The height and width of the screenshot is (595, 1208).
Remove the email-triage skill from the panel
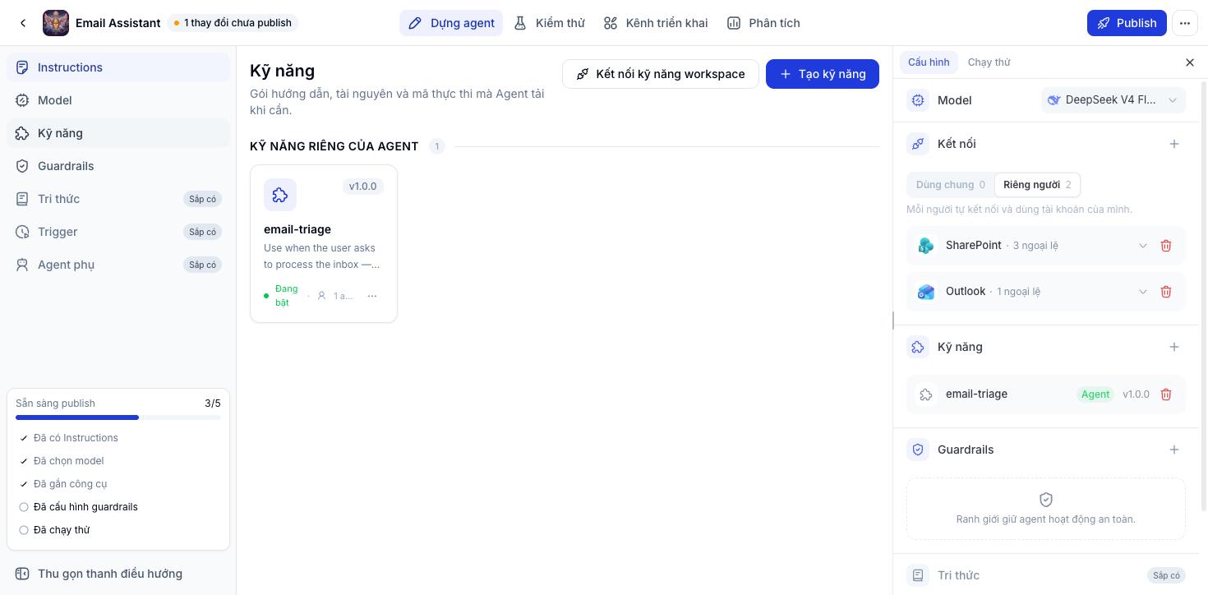coord(1166,394)
